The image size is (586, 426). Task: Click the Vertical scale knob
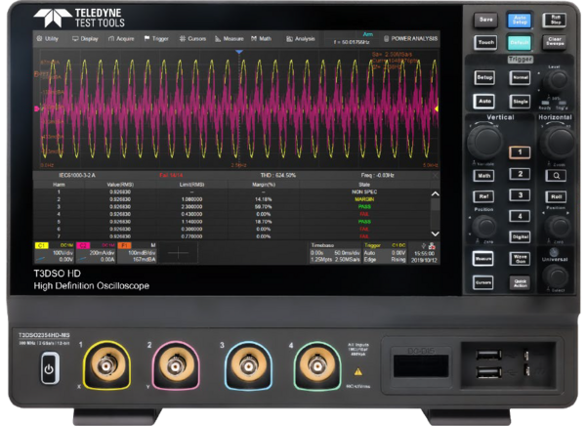point(484,142)
